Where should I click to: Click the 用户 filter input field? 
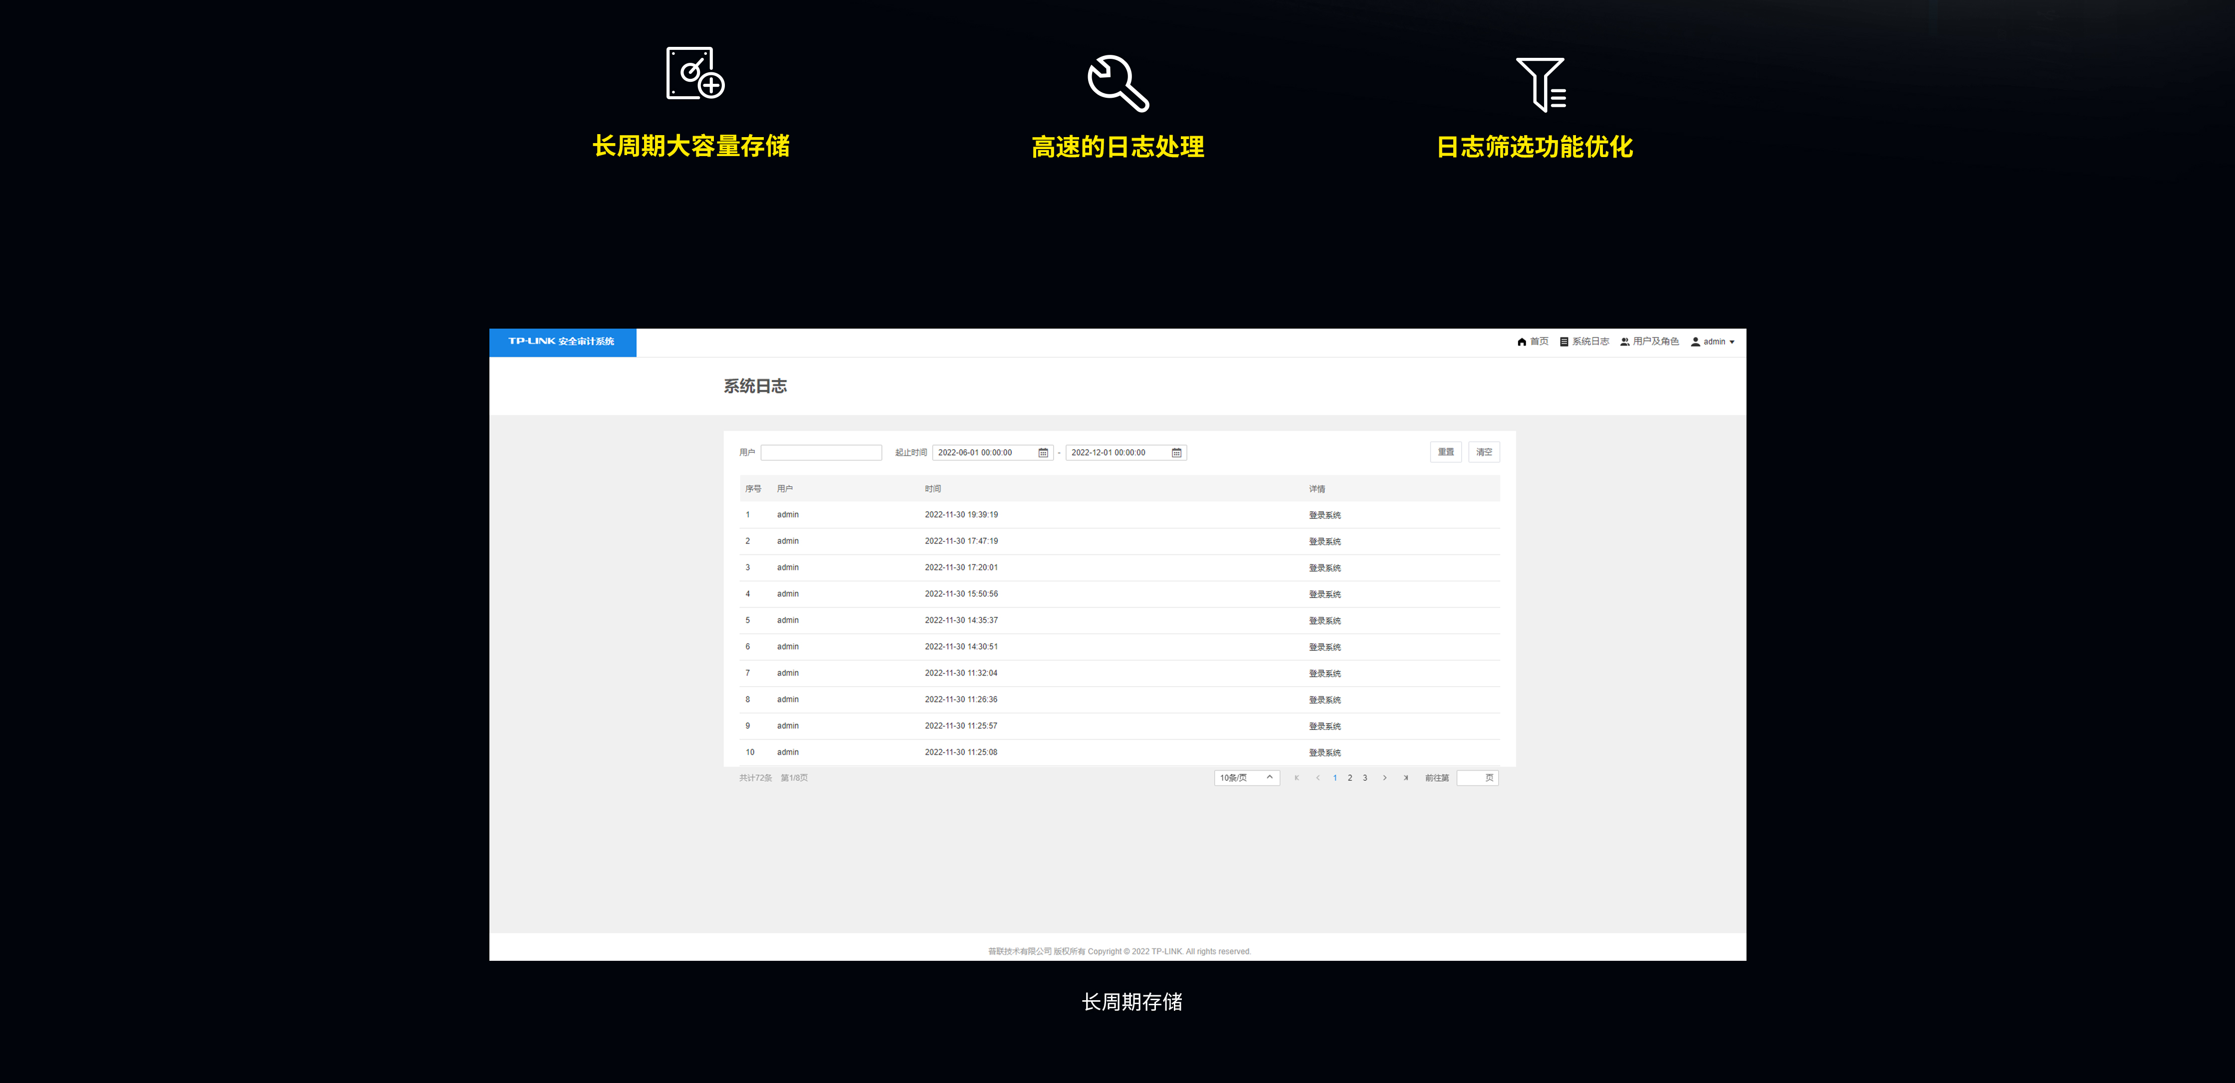coord(821,453)
